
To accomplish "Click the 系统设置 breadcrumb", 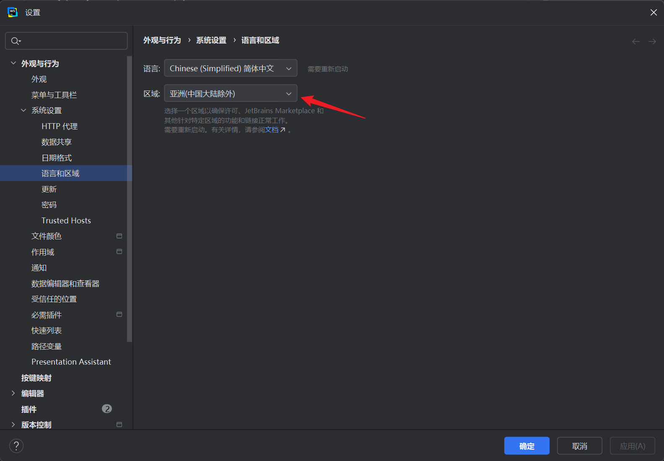I will coord(211,40).
